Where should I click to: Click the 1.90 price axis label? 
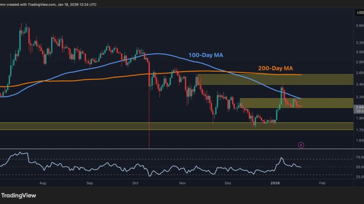[360, 118]
